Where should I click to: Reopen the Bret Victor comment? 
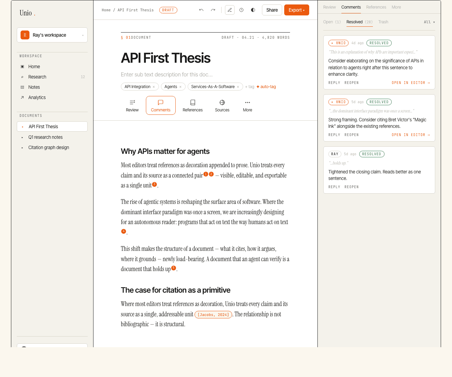(x=352, y=135)
